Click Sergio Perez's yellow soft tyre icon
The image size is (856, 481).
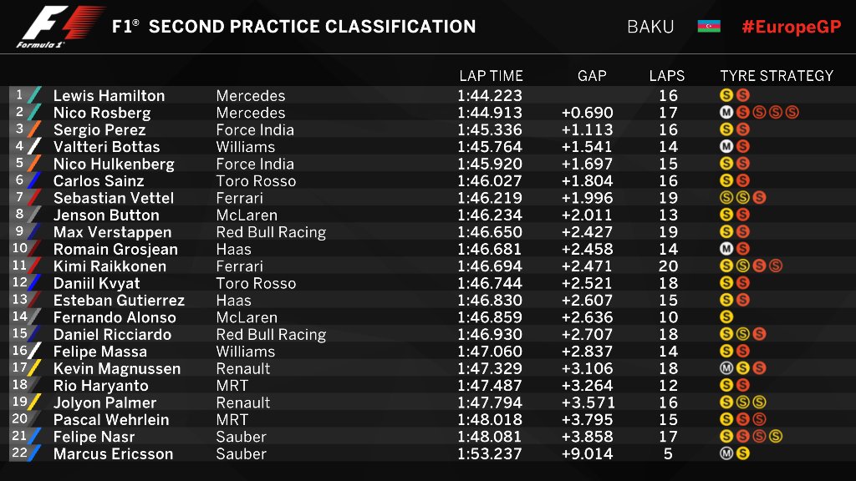coord(726,129)
